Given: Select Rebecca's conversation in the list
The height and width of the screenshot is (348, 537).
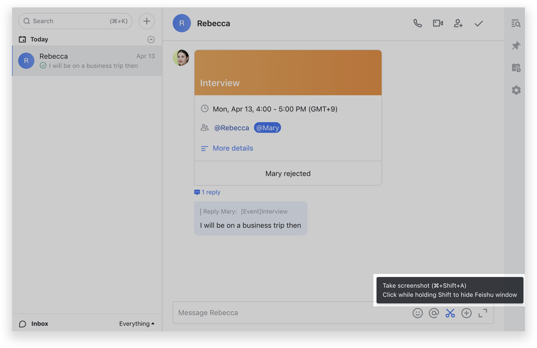Looking at the screenshot, I should [x=87, y=61].
